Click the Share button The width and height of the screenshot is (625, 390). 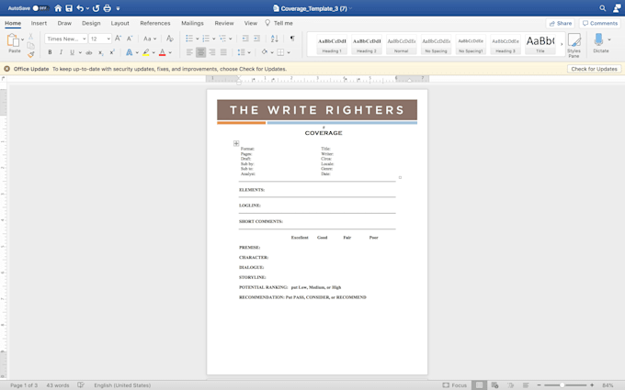(560, 24)
